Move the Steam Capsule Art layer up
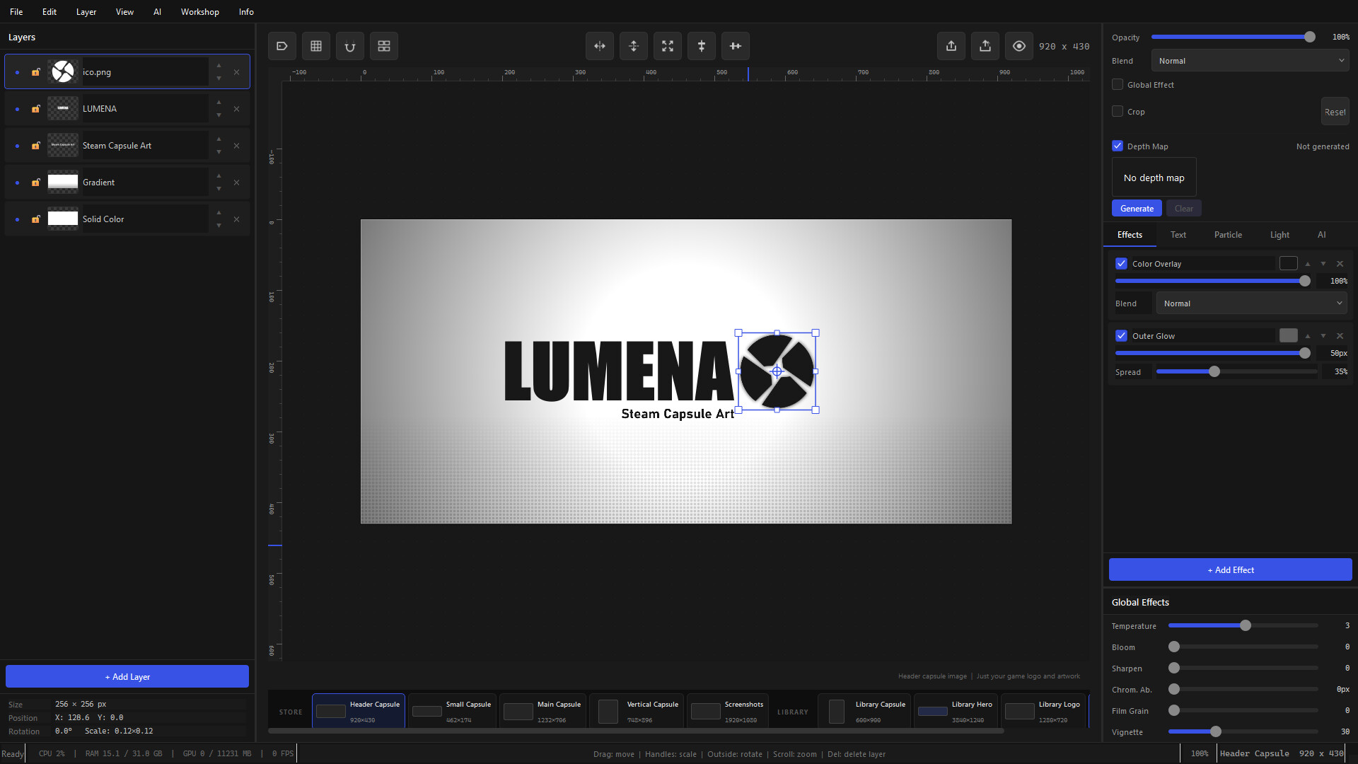 219,141
